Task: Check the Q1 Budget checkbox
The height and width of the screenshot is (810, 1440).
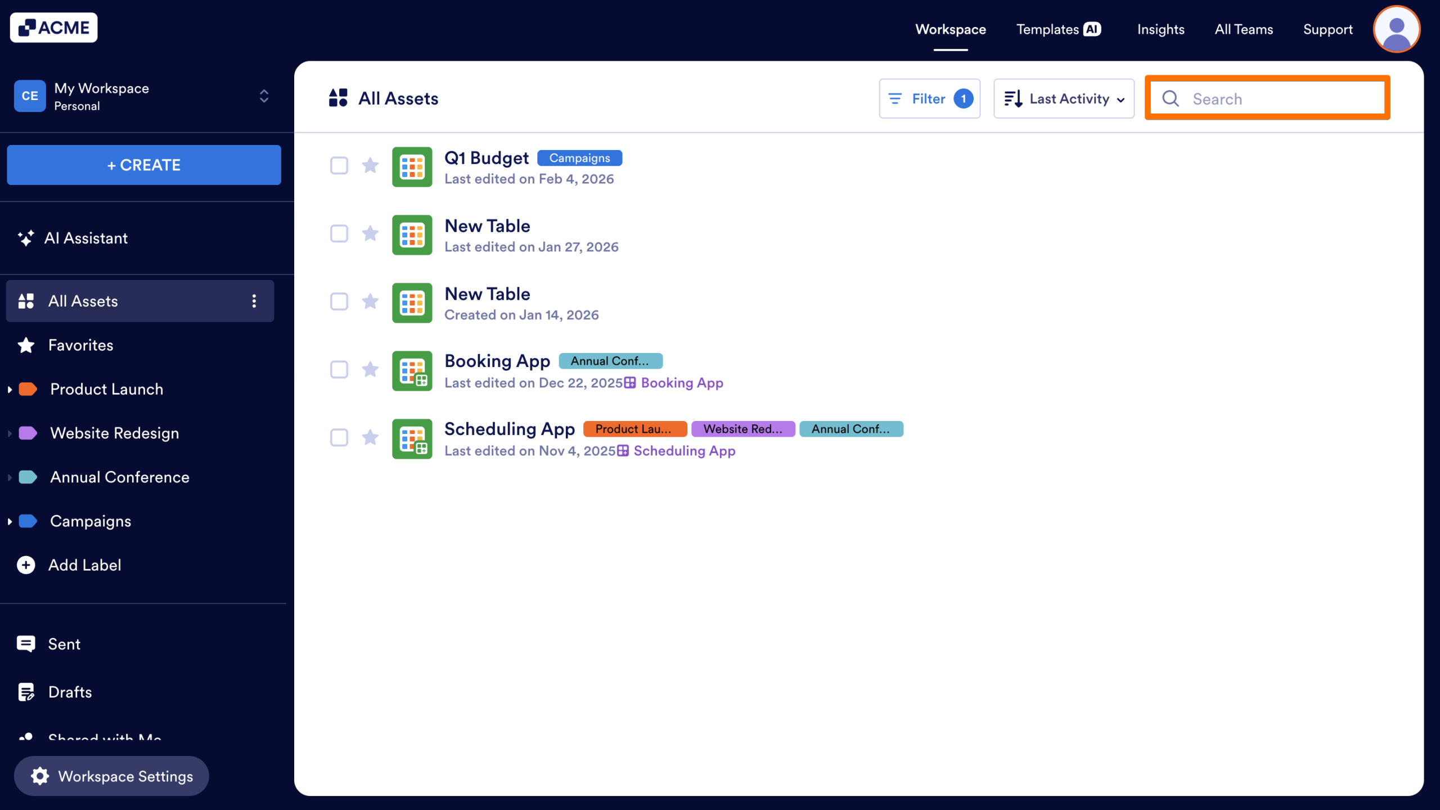Action: pos(339,165)
